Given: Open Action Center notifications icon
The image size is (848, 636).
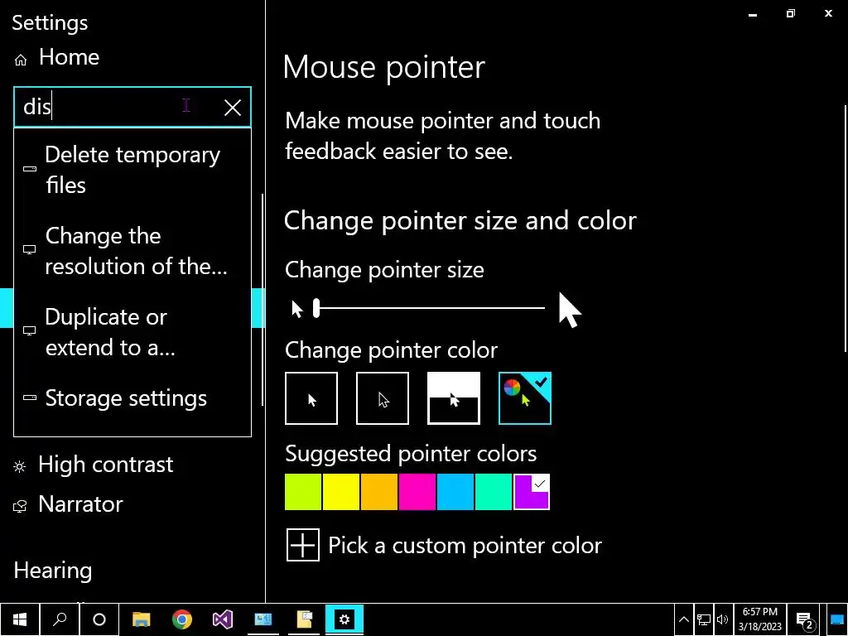Looking at the screenshot, I should tap(805, 620).
